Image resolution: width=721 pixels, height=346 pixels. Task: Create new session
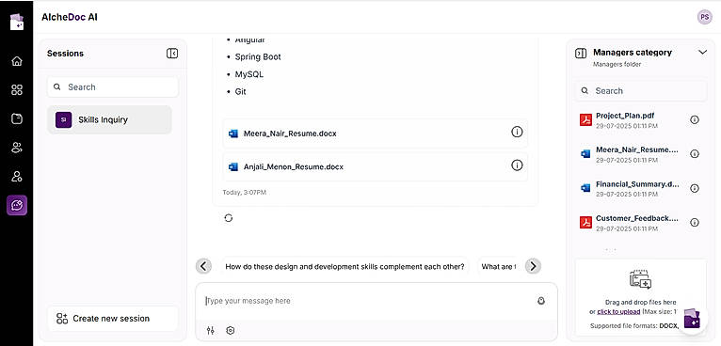(113, 319)
